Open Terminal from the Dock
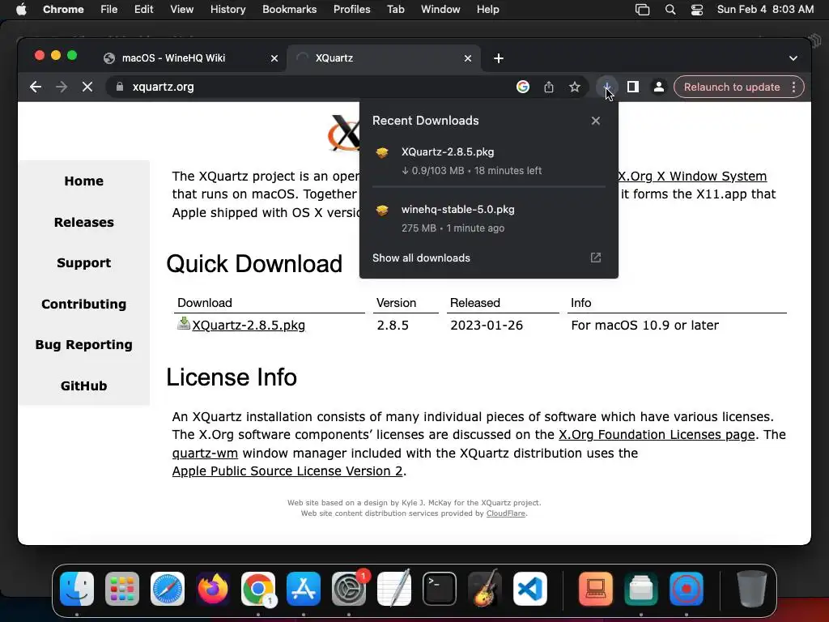The height and width of the screenshot is (622, 829). [440, 589]
